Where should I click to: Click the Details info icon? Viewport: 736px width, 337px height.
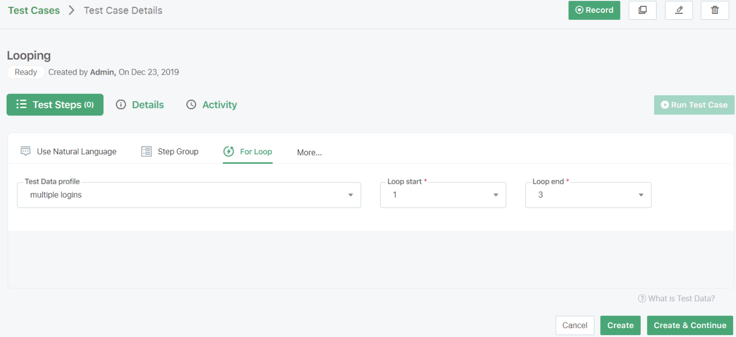(121, 105)
